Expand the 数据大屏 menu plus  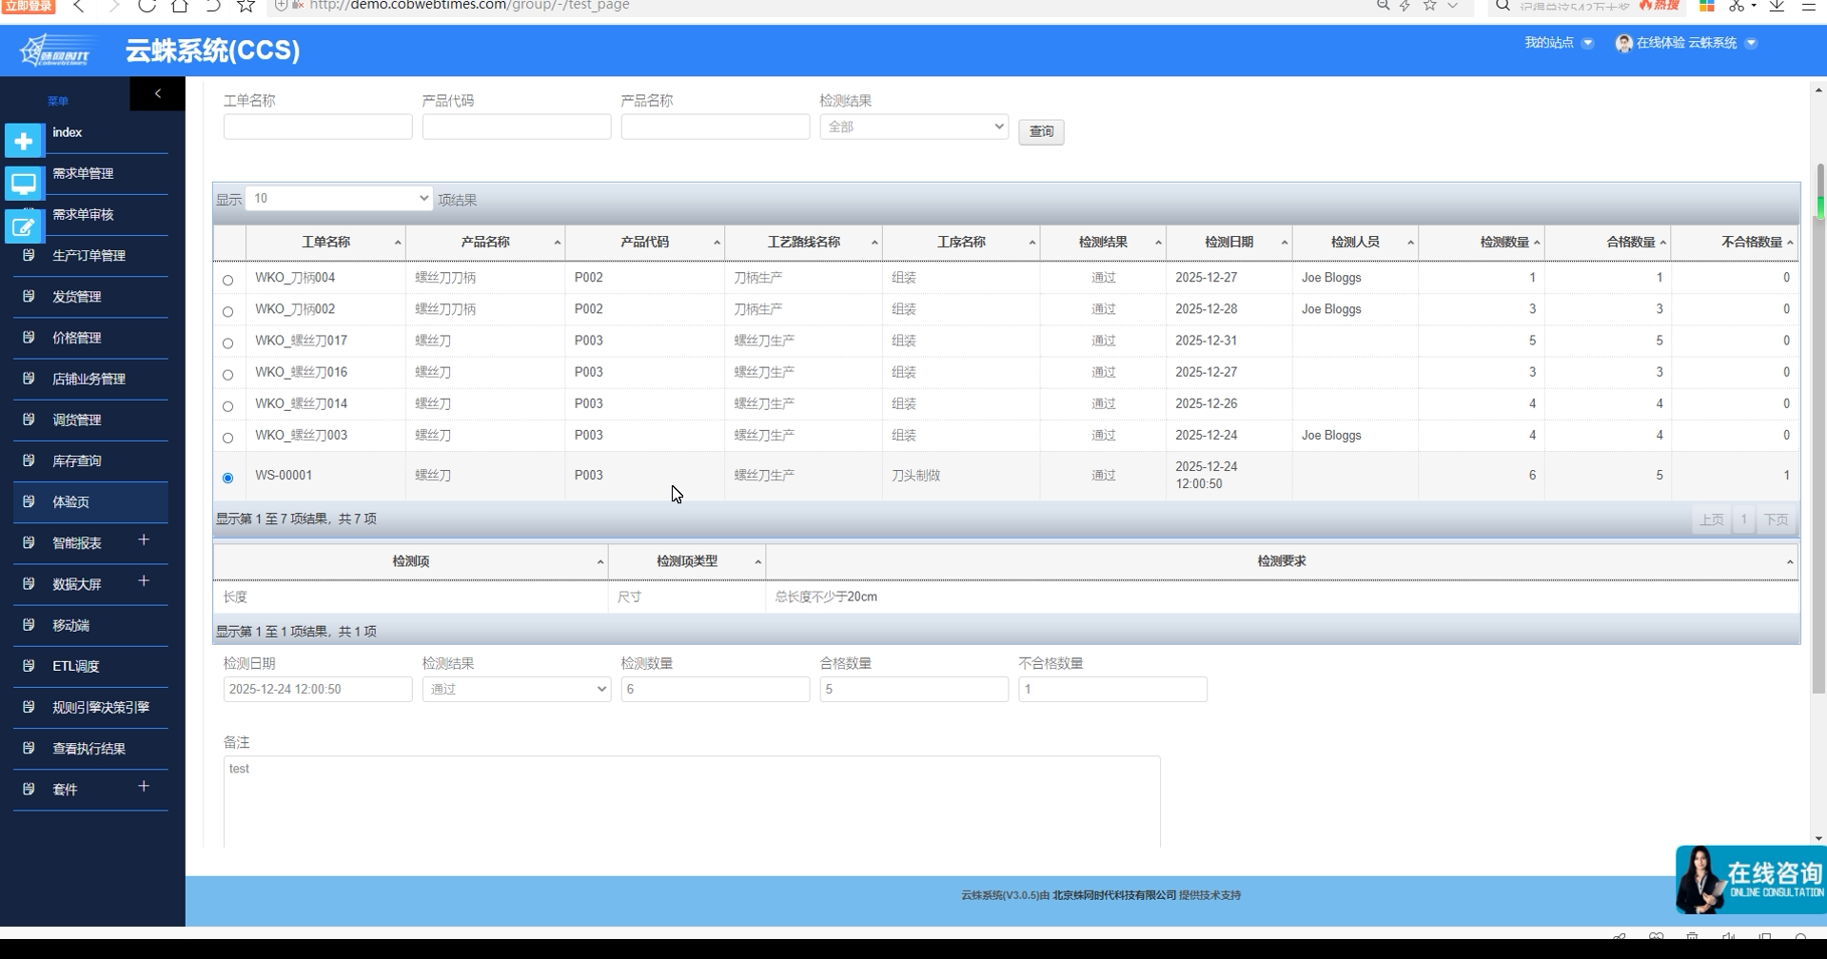click(x=144, y=581)
